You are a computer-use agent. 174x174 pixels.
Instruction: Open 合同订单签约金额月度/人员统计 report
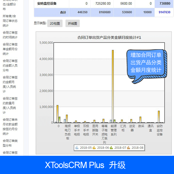click(x=10, y=84)
